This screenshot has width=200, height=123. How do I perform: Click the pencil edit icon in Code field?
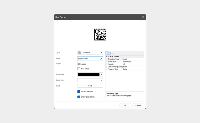(x=101, y=59)
